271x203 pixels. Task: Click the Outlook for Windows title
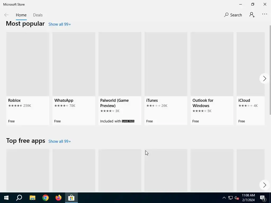tap(203, 103)
